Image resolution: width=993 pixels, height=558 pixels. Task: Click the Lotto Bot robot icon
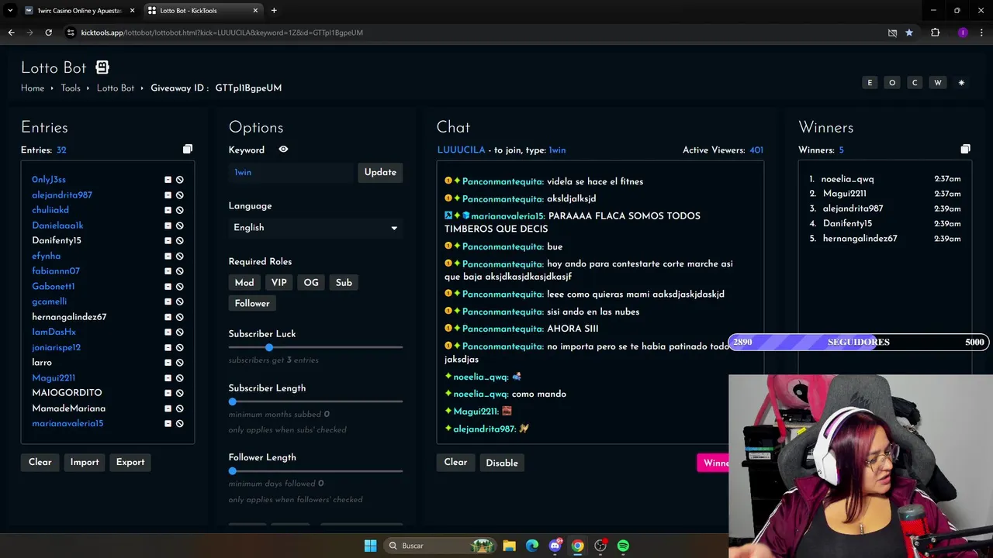click(x=102, y=67)
